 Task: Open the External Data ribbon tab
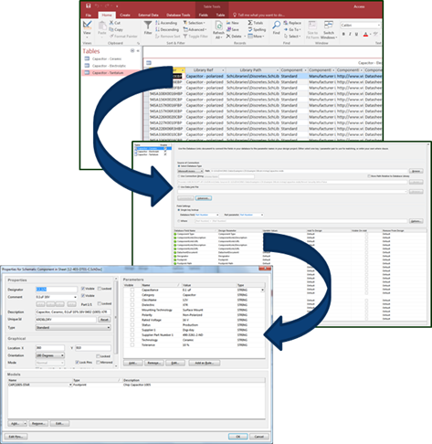(x=148, y=15)
